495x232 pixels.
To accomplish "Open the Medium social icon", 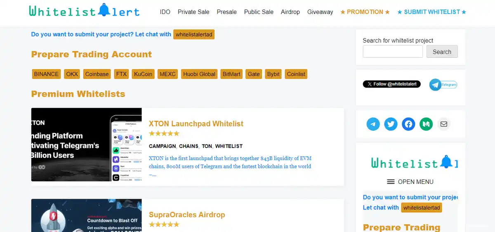I will tap(426, 124).
